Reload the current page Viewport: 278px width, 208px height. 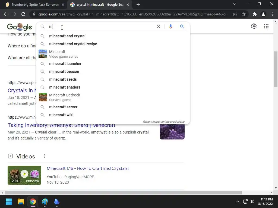[x=23, y=14]
